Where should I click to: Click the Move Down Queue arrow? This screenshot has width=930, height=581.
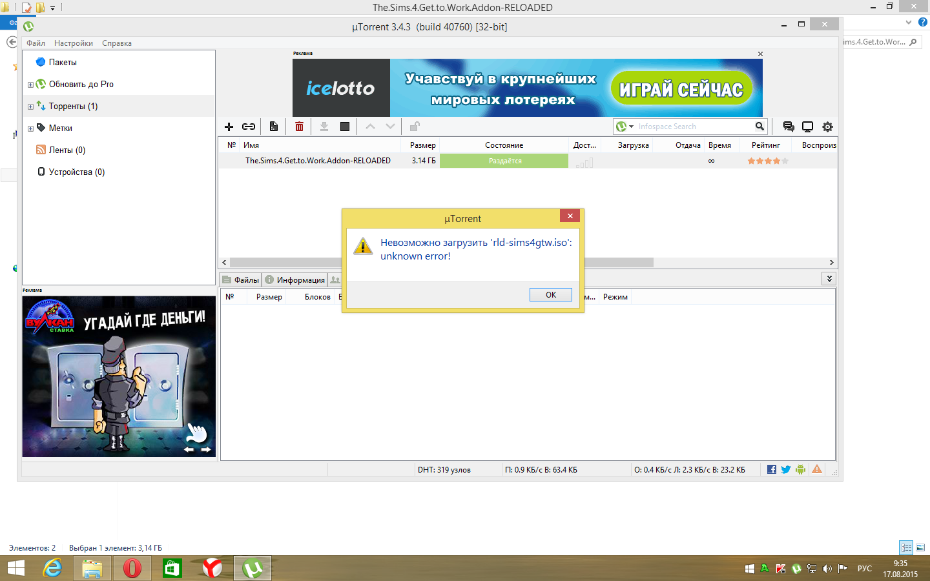[x=390, y=127]
